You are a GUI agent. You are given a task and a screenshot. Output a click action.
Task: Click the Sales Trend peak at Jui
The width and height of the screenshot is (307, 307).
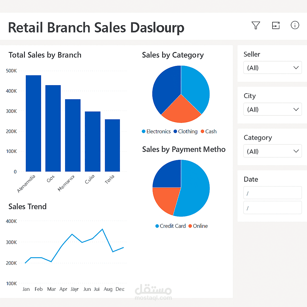coord(103,229)
